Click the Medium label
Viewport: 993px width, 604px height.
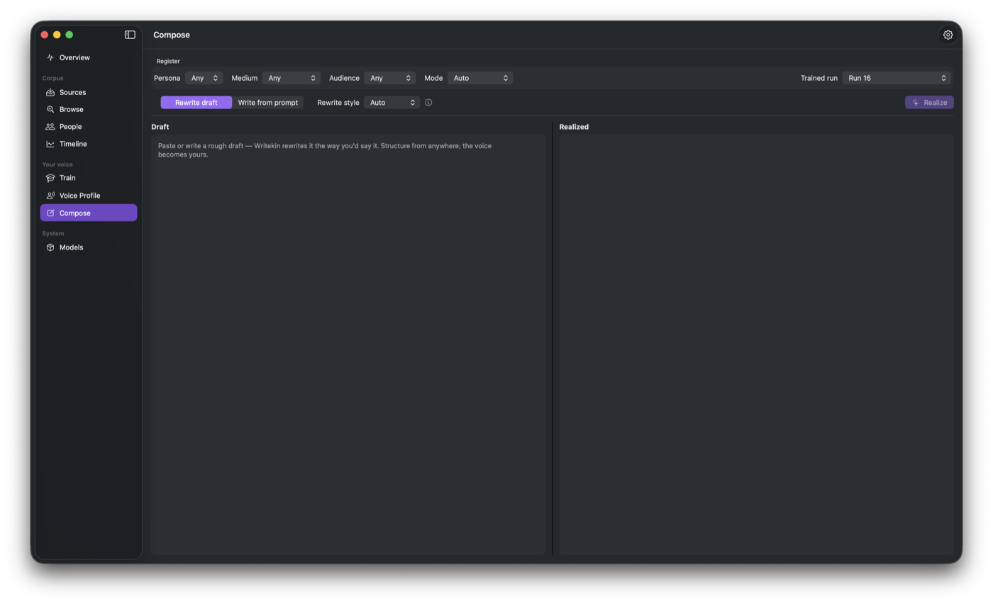point(245,78)
